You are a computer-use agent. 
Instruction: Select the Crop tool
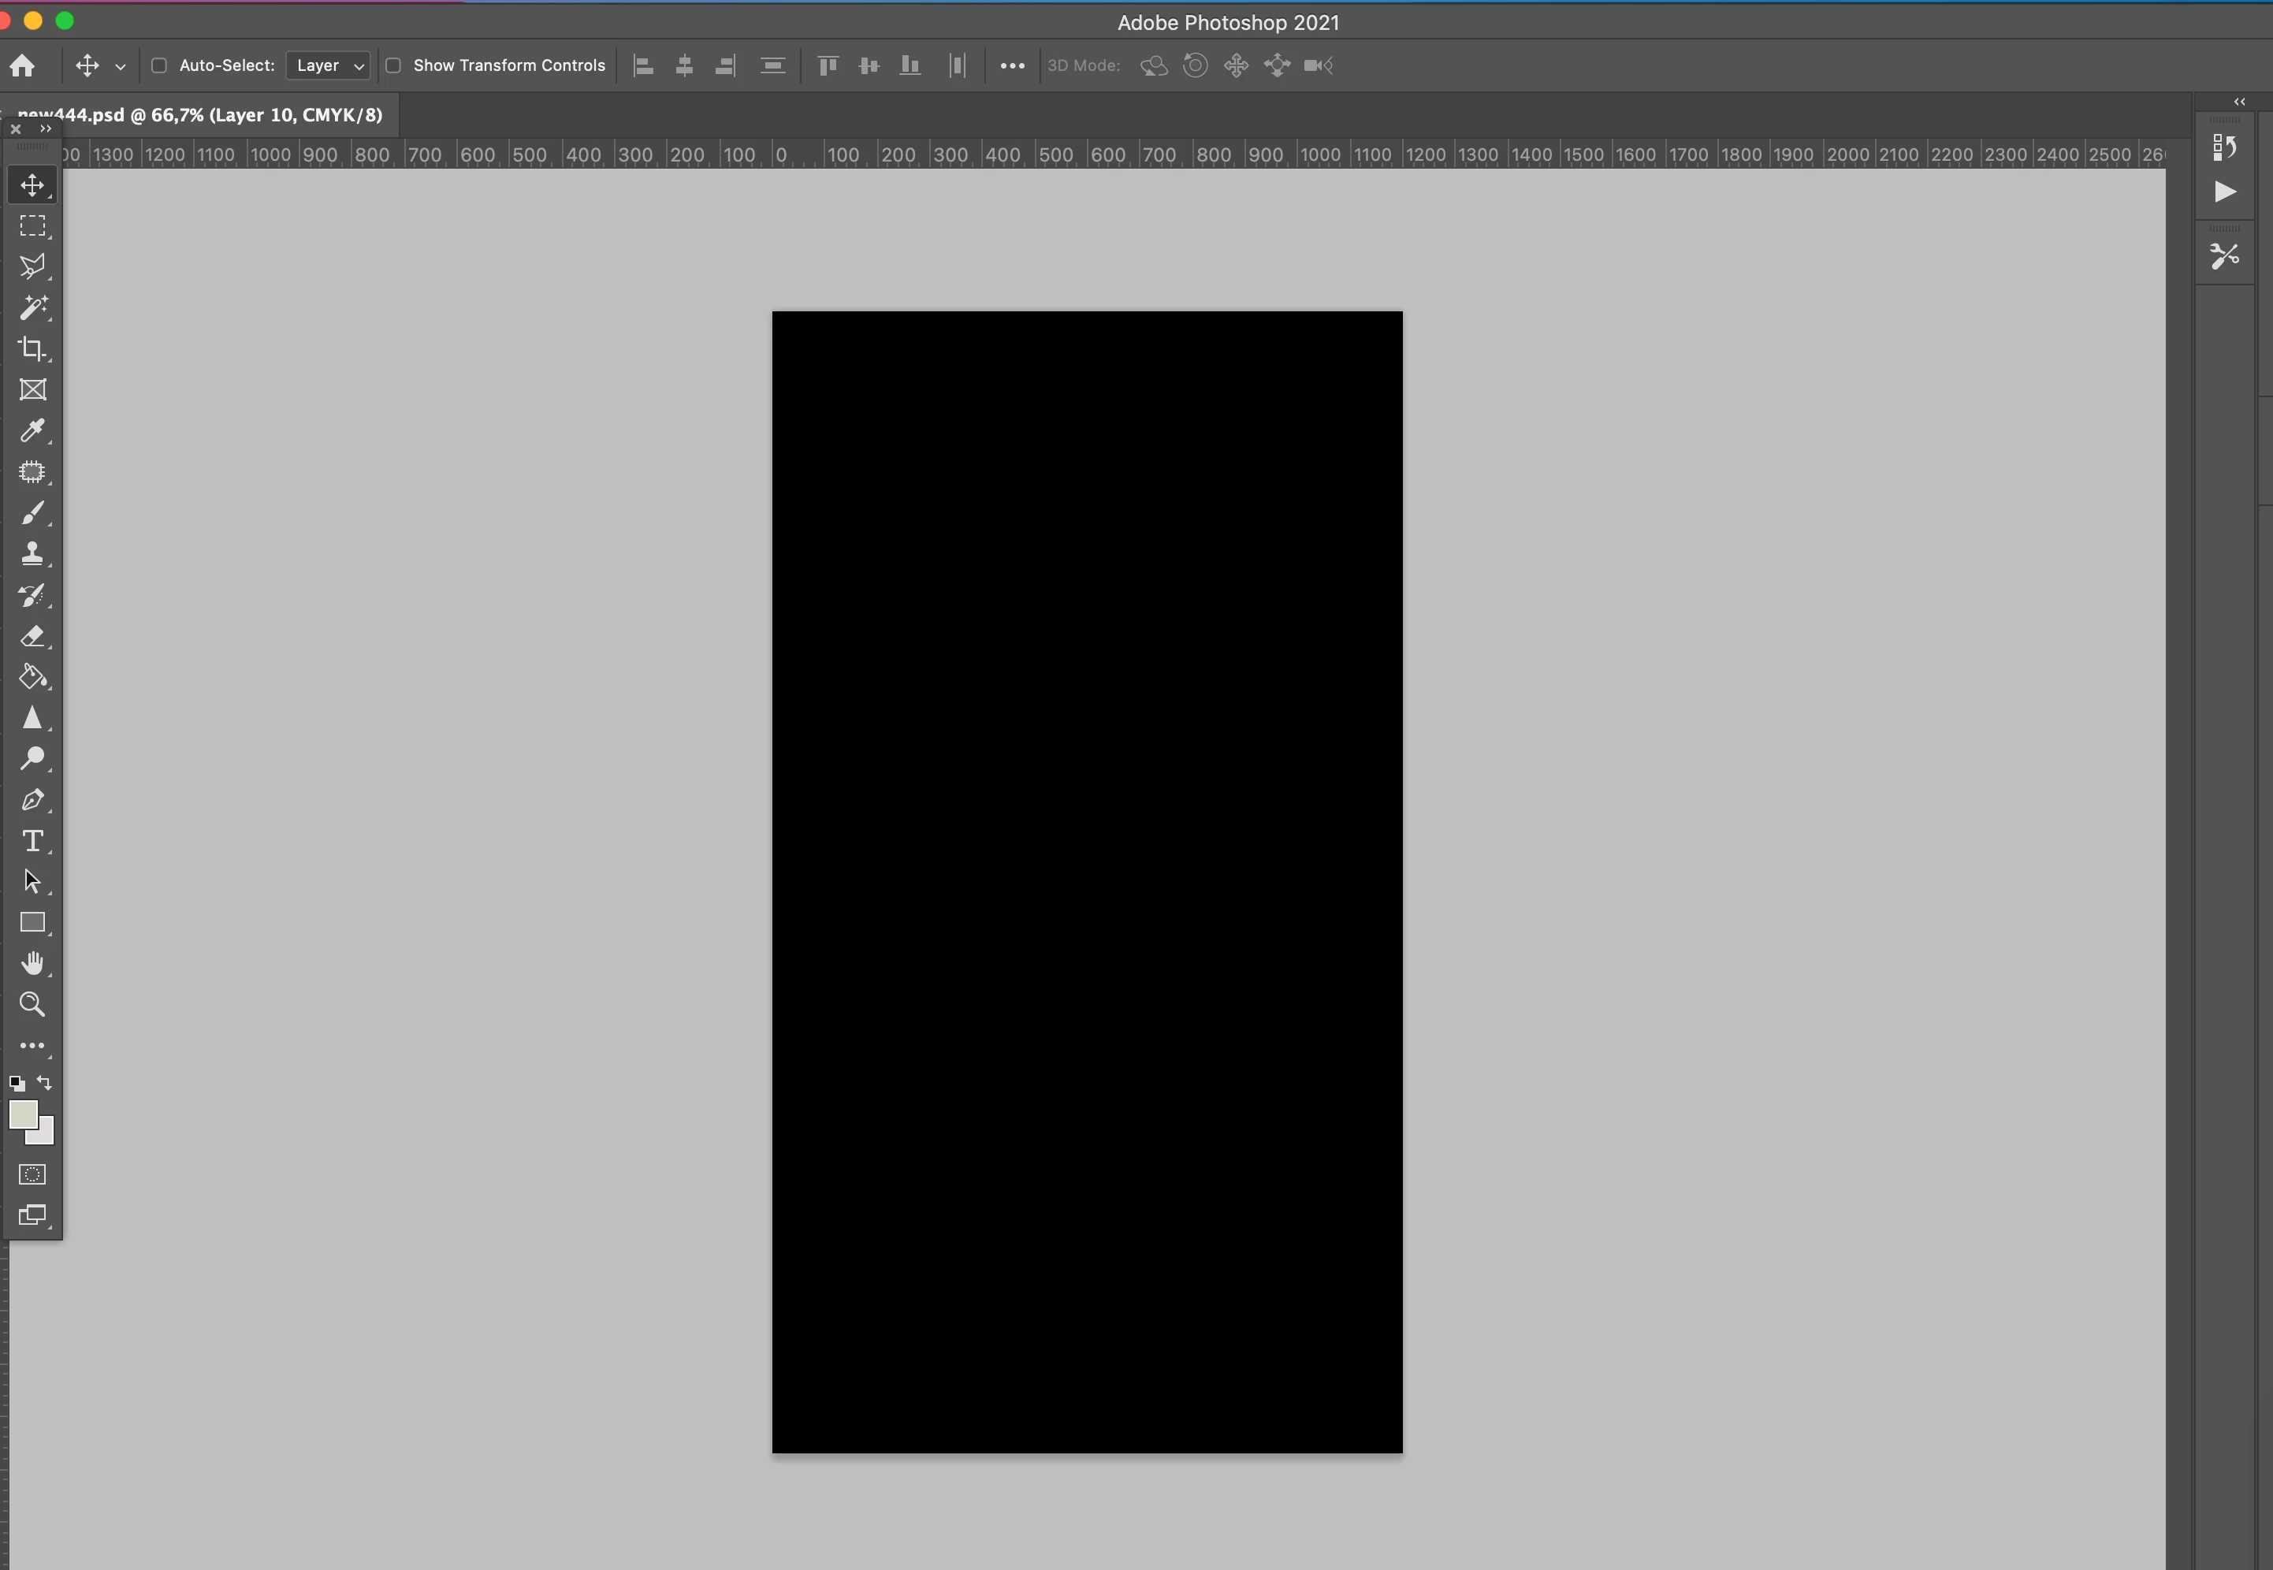click(32, 348)
